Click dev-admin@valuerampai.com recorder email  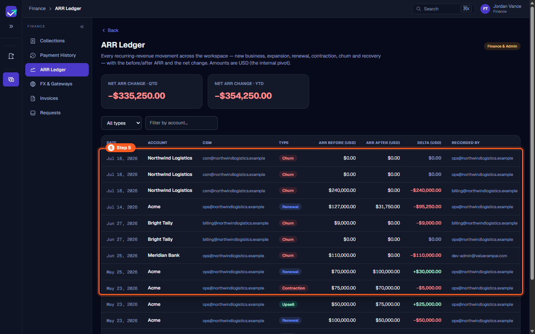[x=479, y=256]
